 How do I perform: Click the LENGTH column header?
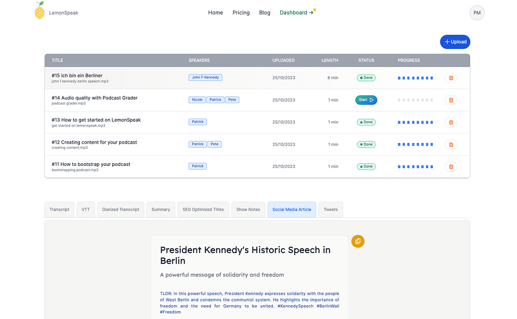(x=330, y=60)
